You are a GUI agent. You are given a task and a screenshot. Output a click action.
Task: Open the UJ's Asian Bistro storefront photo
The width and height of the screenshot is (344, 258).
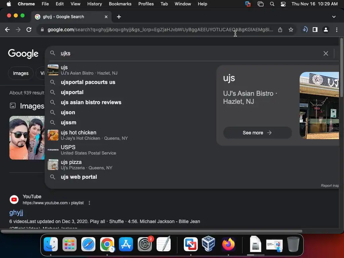pyautogui.click(x=319, y=105)
